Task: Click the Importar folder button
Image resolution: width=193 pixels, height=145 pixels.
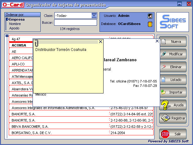Action: [x=173, y=92]
